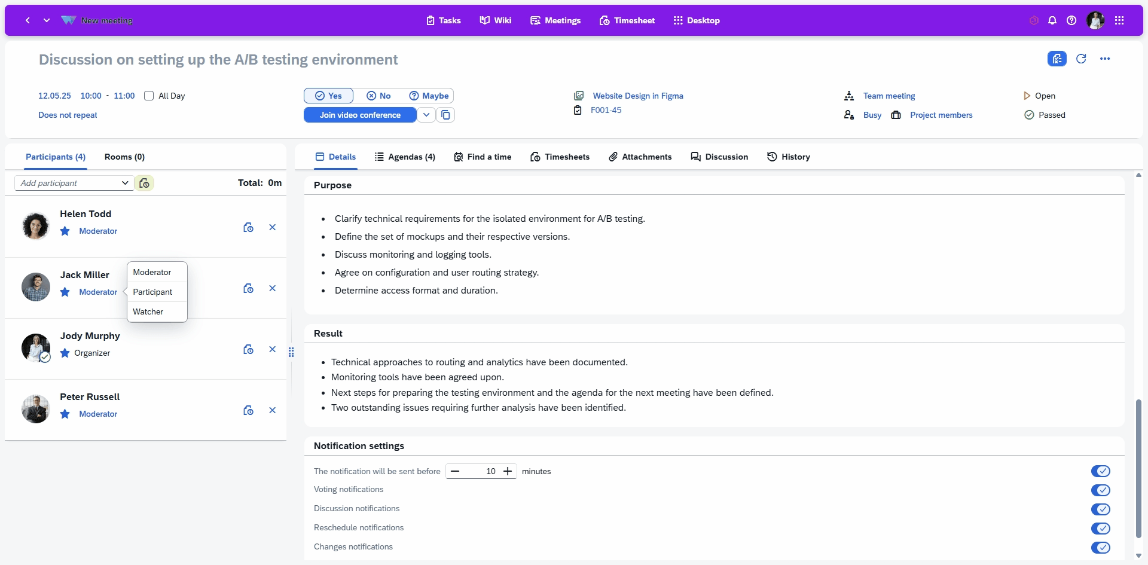
Task: Check the All Day checkbox
Action: [149, 96]
